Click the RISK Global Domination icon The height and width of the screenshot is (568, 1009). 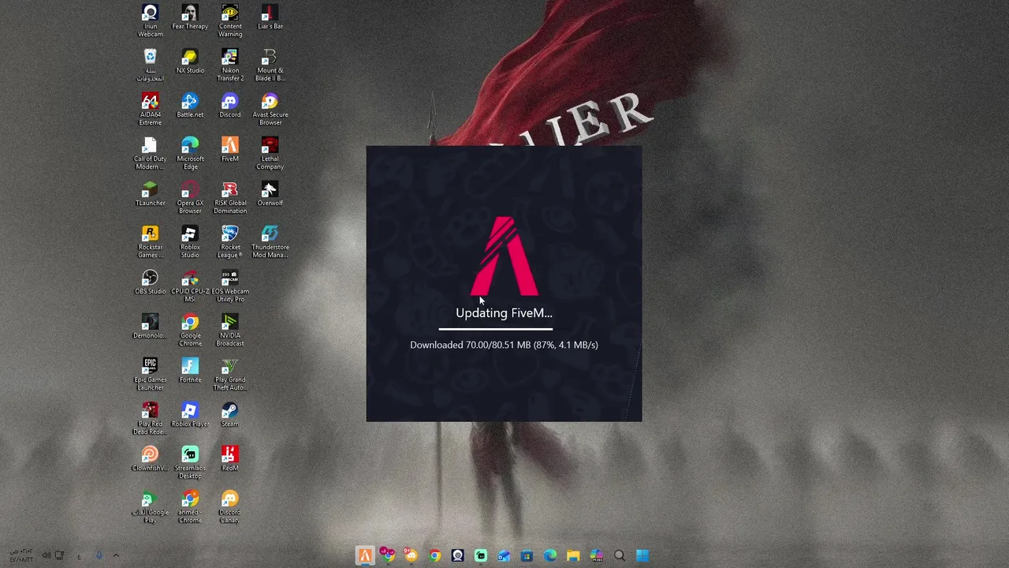click(230, 197)
